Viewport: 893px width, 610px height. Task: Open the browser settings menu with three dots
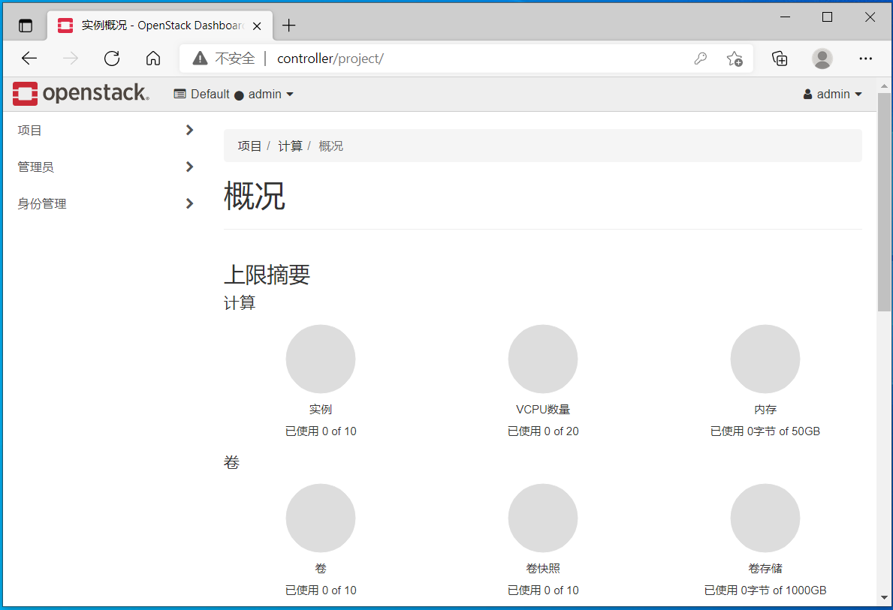click(x=865, y=58)
